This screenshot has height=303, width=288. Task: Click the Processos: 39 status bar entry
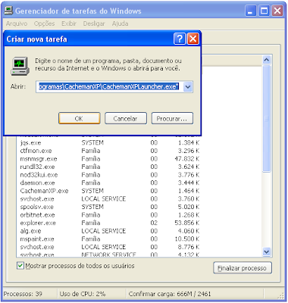[x=23, y=294]
